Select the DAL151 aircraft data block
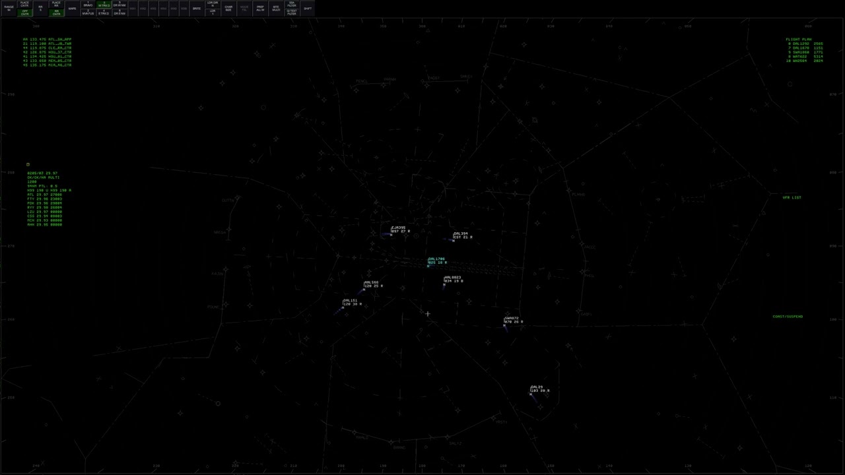 (x=352, y=302)
